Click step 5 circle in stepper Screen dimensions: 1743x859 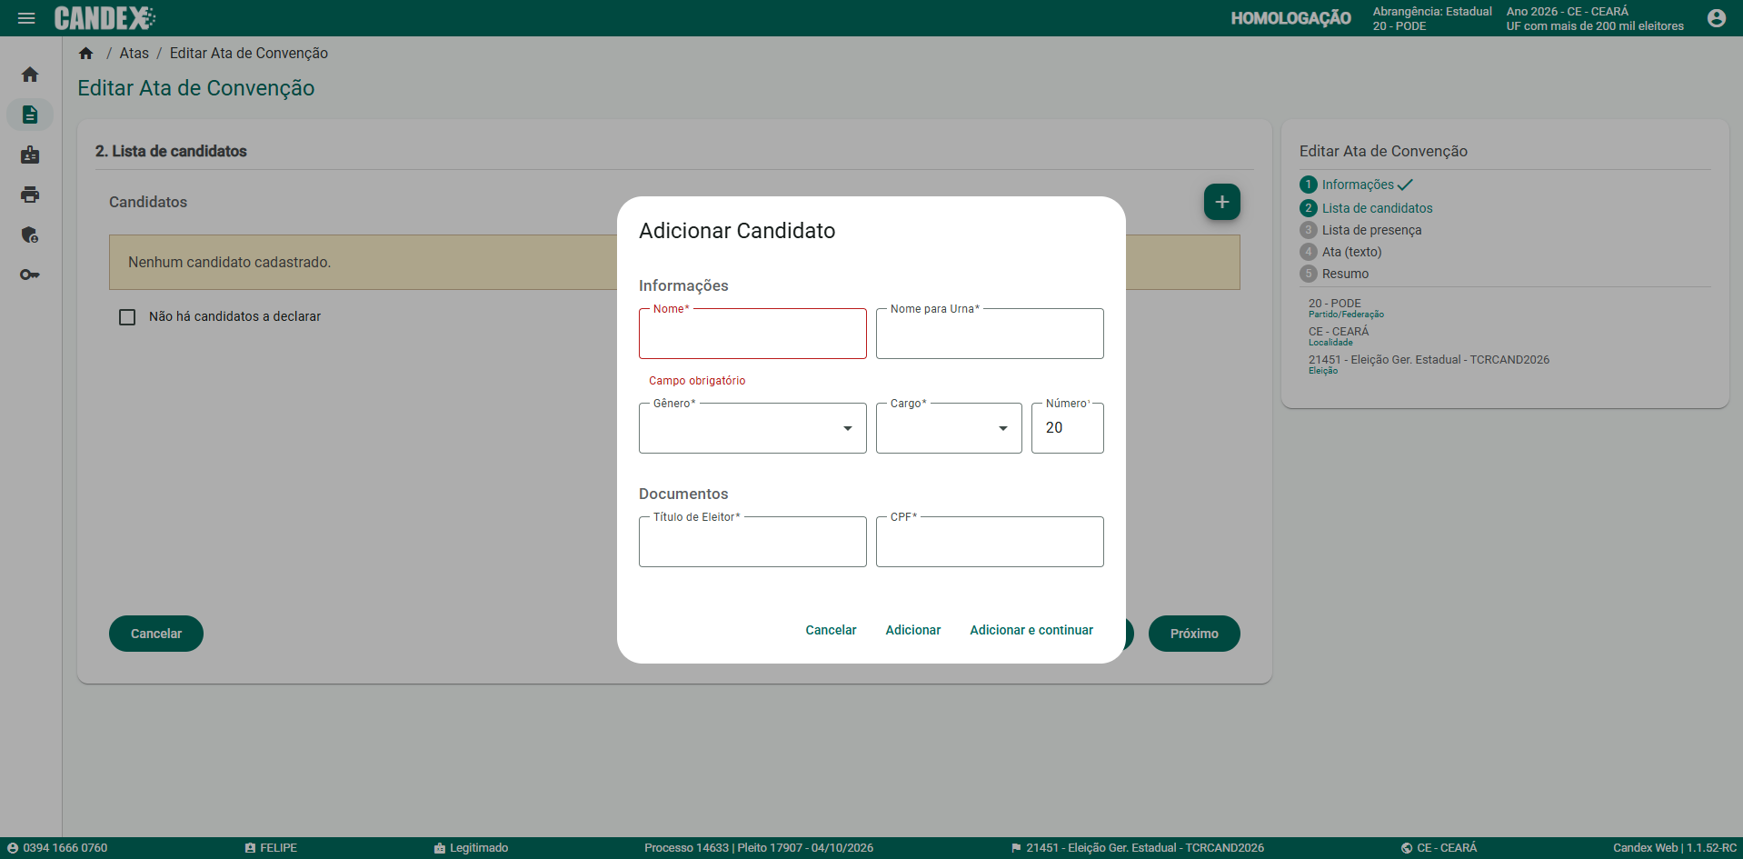coord(1309,274)
